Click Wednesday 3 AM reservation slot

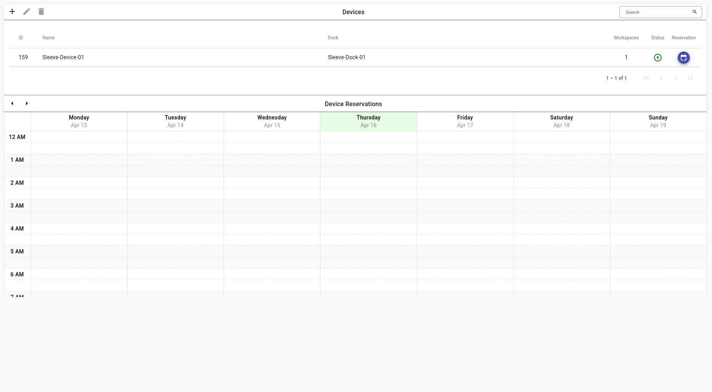click(x=272, y=206)
